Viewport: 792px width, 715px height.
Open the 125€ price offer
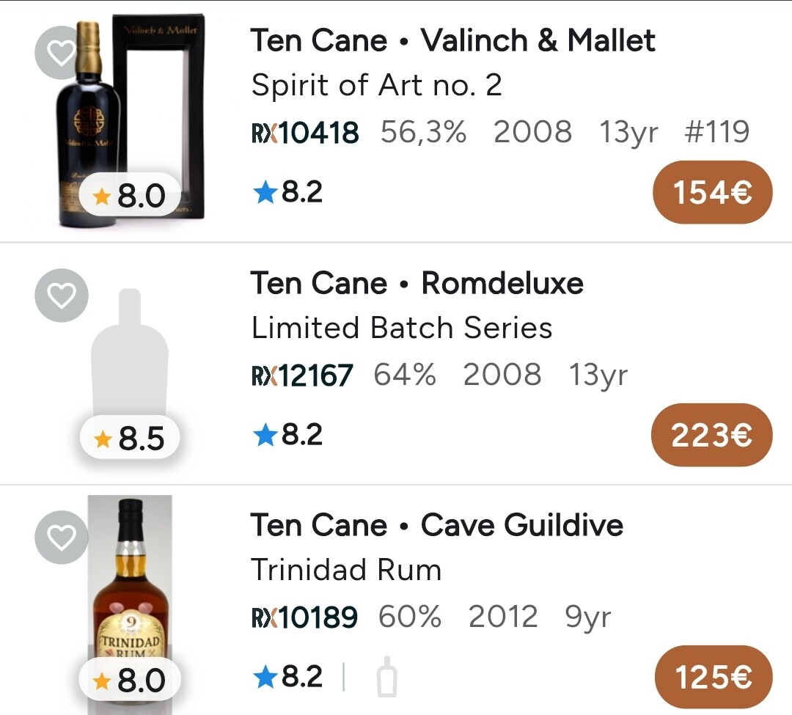click(714, 678)
